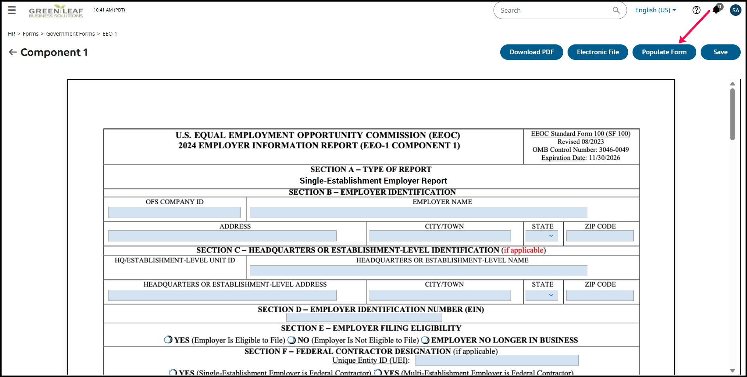View notifications via the bell icon
The width and height of the screenshot is (747, 377).
coord(717,10)
